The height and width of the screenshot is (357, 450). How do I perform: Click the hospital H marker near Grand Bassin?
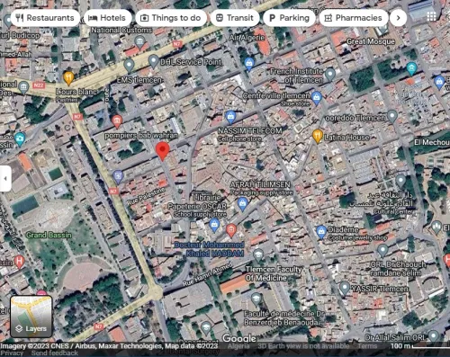pos(19,262)
